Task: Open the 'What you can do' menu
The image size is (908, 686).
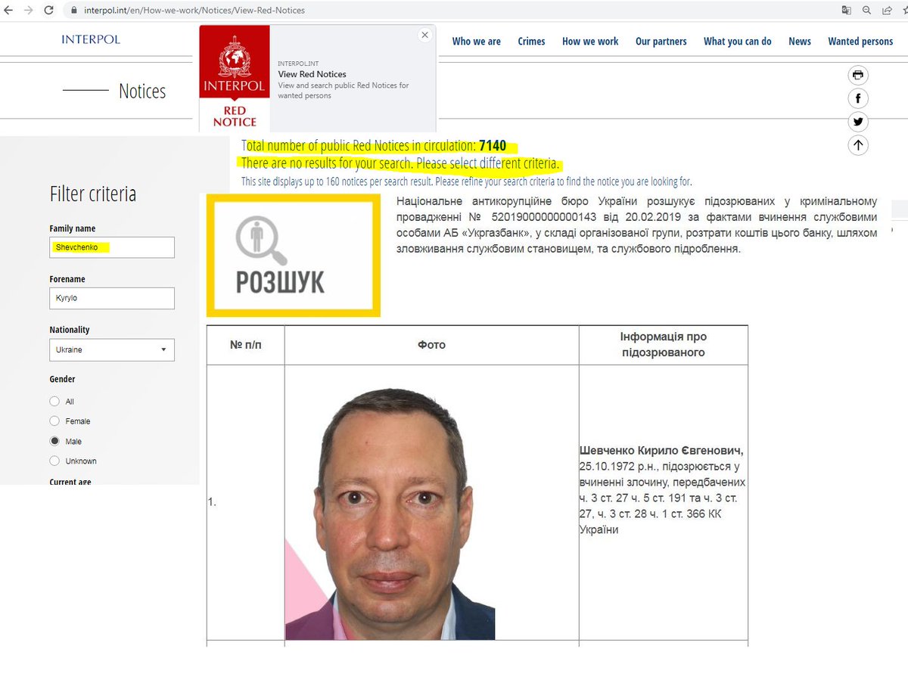Action: [738, 42]
